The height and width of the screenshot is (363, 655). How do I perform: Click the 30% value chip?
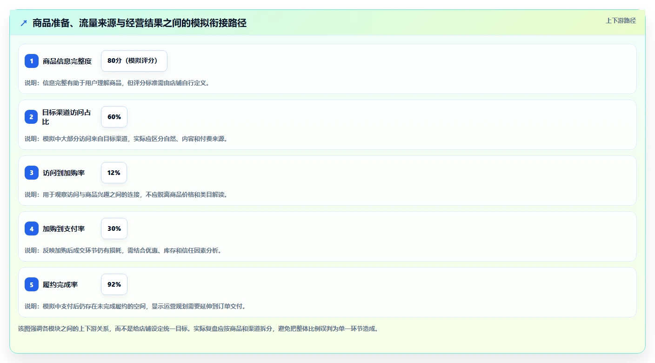[x=114, y=229]
